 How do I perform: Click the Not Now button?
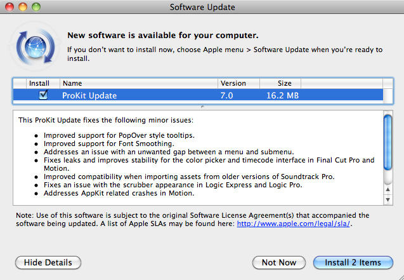[x=279, y=262]
